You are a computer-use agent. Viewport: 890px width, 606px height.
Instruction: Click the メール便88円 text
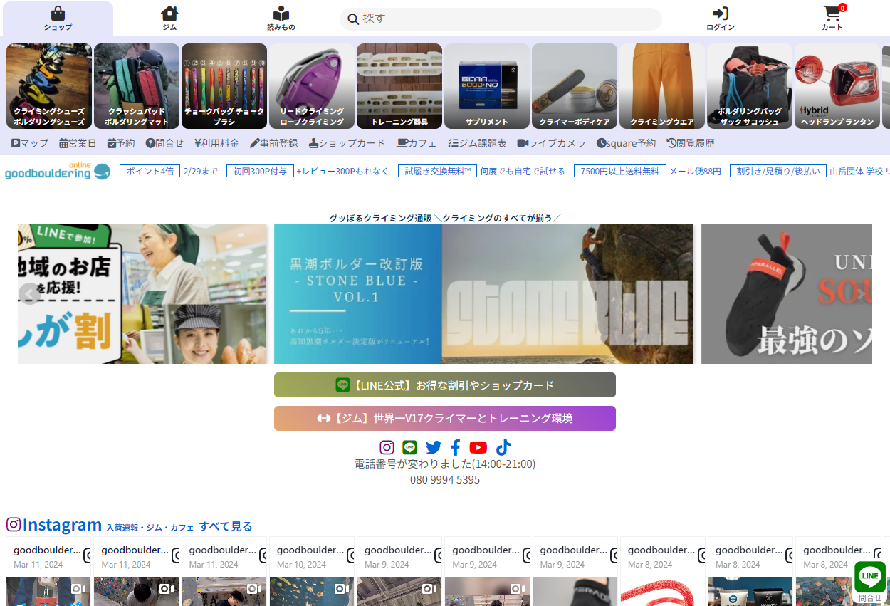pyautogui.click(x=696, y=171)
